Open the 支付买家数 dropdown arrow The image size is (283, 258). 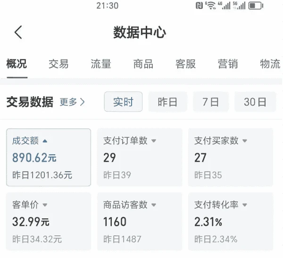point(245,141)
